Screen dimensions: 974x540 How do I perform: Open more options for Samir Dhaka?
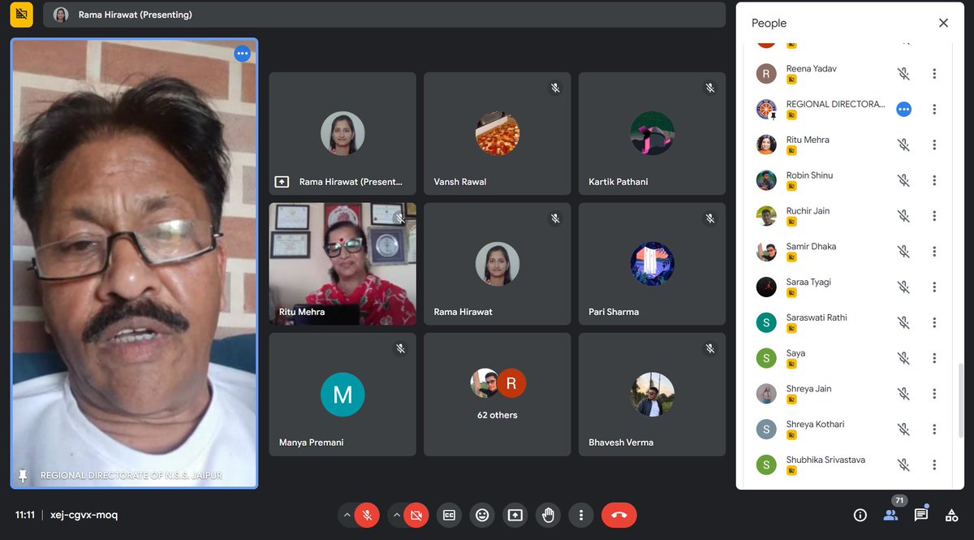934,252
